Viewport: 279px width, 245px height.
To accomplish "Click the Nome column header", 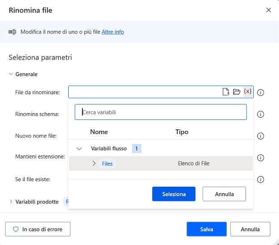I will [x=99, y=132].
